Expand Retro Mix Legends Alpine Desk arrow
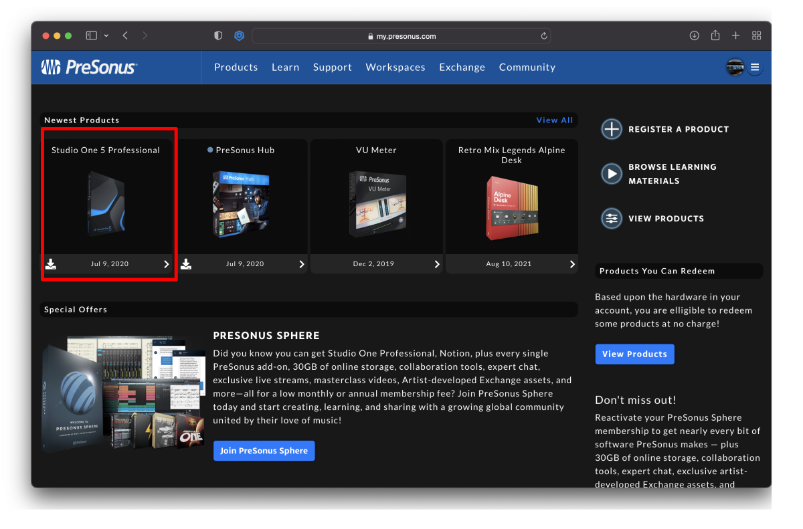The width and height of the screenshot is (803, 529). pyautogui.click(x=572, y=264)
